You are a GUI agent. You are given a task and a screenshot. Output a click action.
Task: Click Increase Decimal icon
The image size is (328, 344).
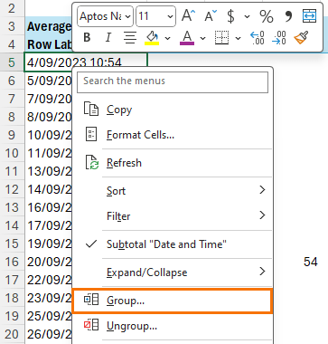point(258,38)
